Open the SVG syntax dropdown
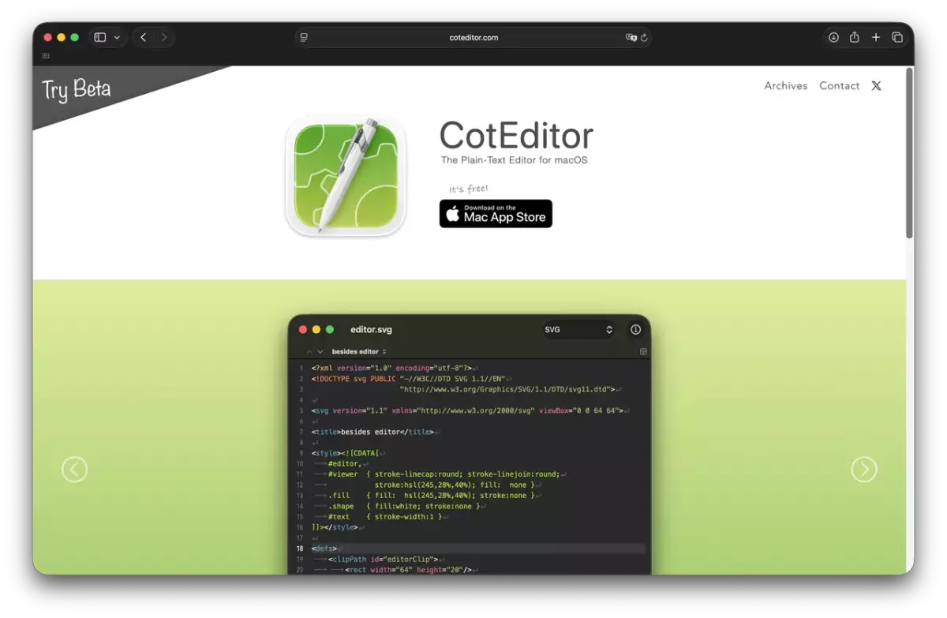947x618 pixels. (578, 330)
